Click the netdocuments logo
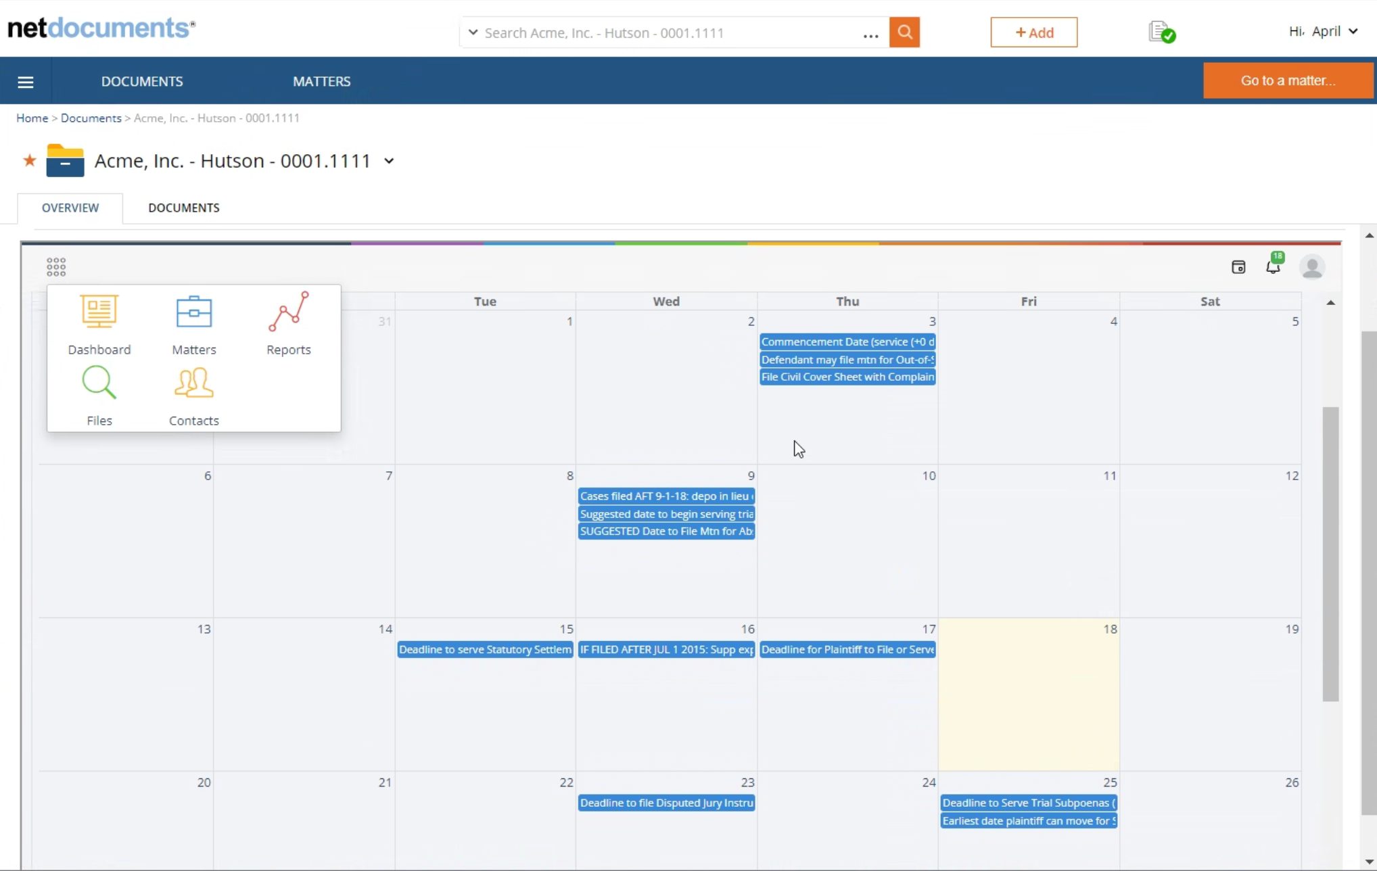The height and width of the screenshot is (871, 1377). click(101, 28)
